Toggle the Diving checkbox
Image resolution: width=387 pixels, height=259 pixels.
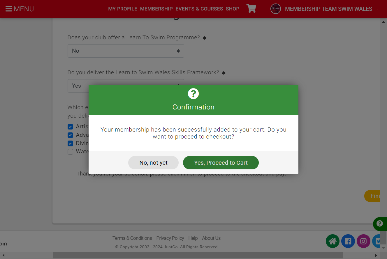pyautogui.click(x=70, y=143)
